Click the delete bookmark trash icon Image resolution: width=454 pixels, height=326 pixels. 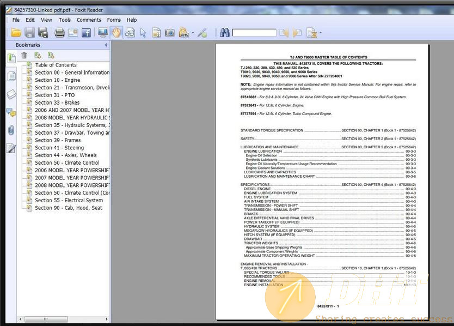(x=24, y=55)
